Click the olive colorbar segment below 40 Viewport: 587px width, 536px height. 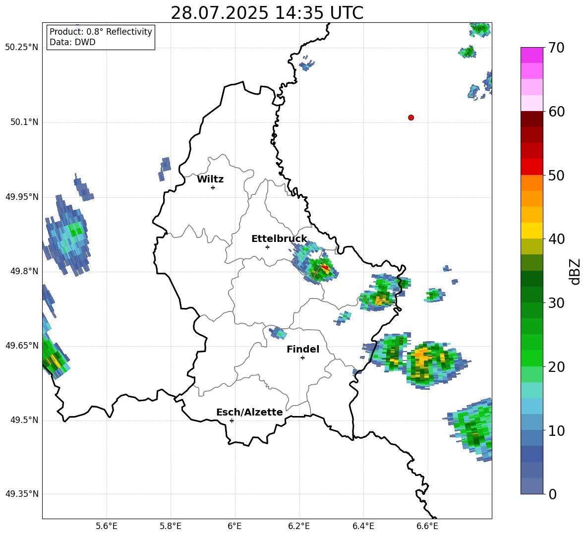[531, 246]
